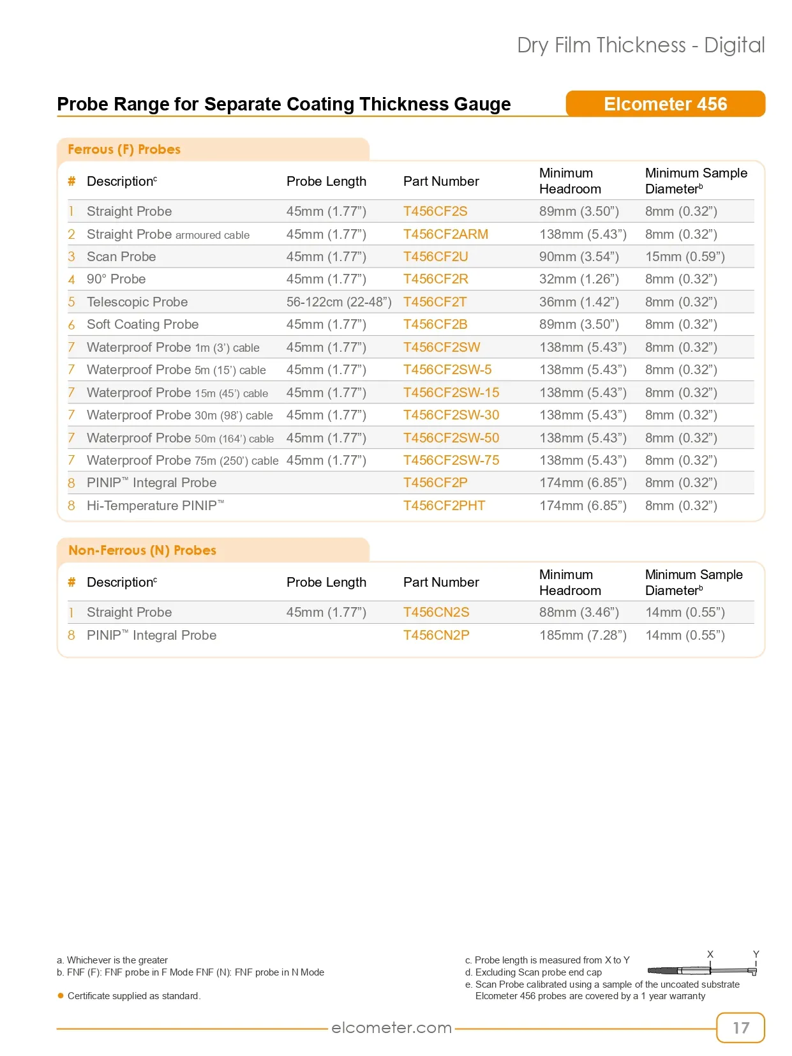The width and height of the screenshot is (792, 1056).
Task: Click the probe X to Y diagram
Action: (x=703, y=965)
